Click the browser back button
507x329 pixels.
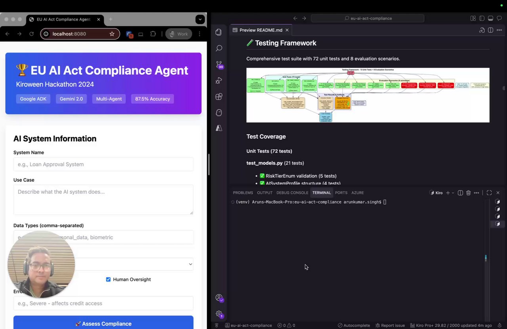pyautogui.click(x=7, y=34)
